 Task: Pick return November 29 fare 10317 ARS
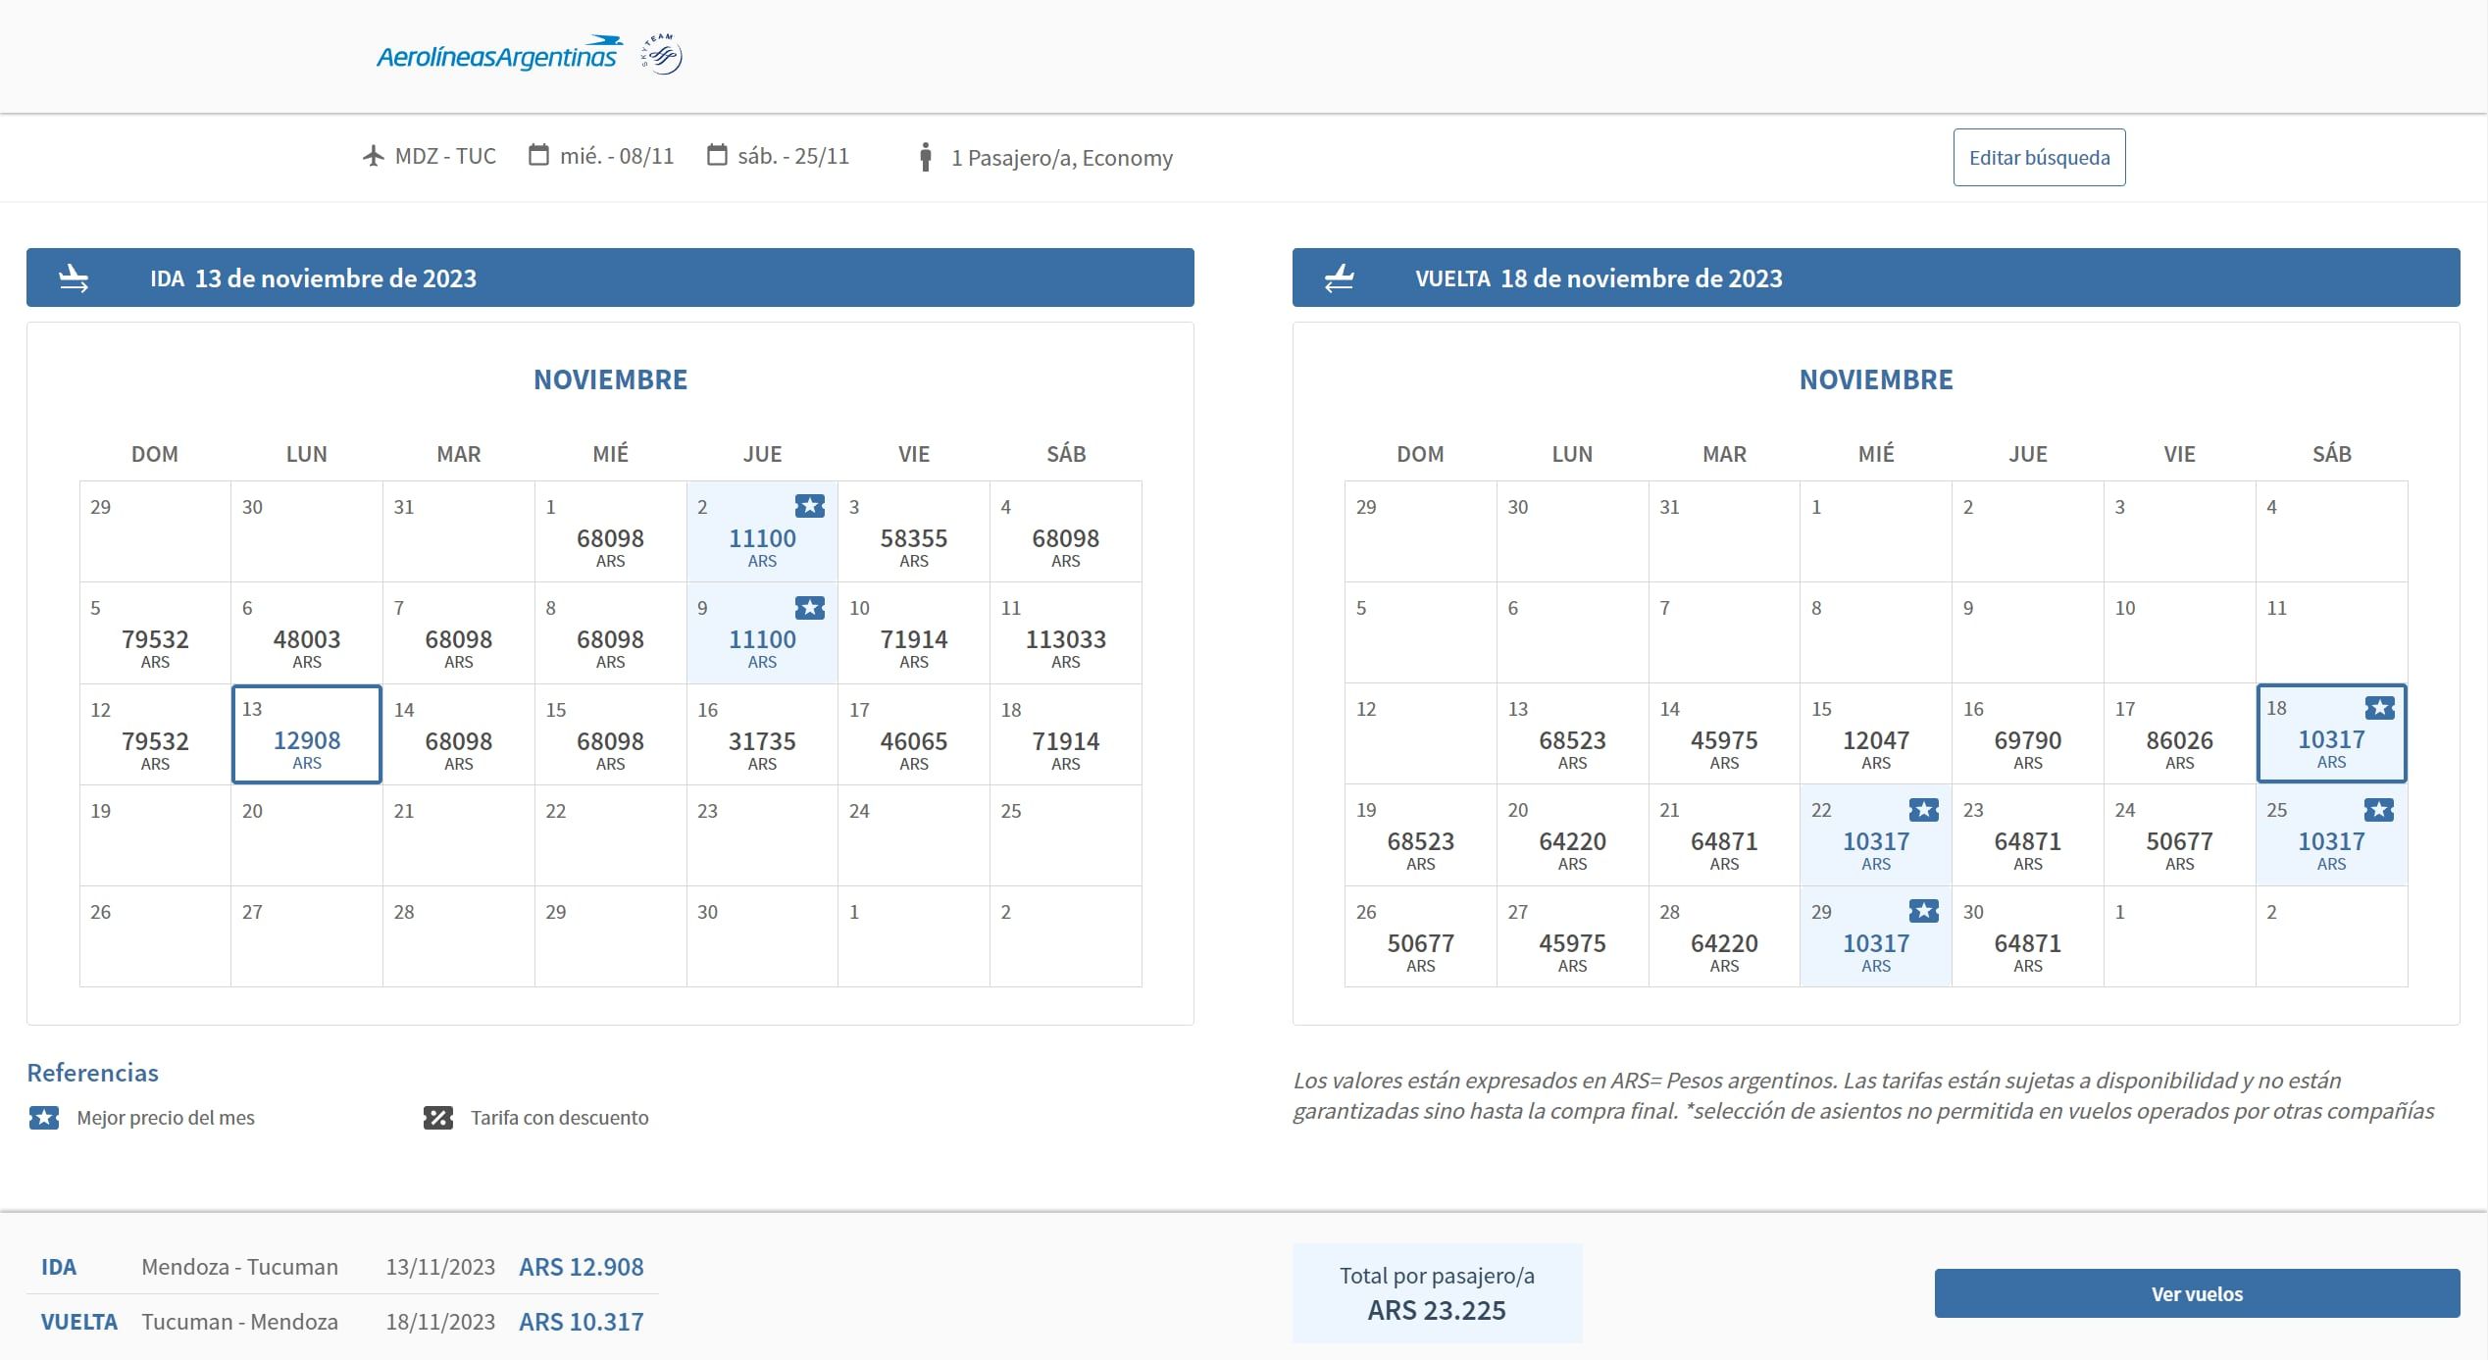coord(1875,943)
